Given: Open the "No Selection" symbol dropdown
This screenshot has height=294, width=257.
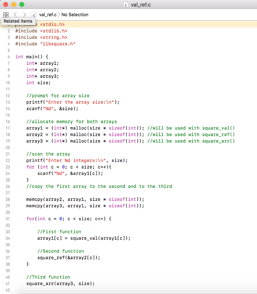Looking at the screenshot, I should [x=74, y=15].
